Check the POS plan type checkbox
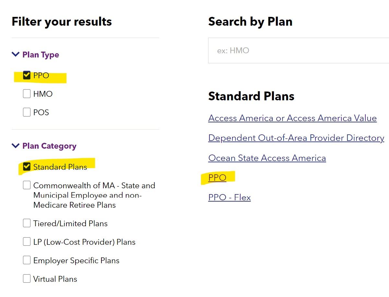Image resolution: width=389 pixels, height=297 pixels. 27,112
